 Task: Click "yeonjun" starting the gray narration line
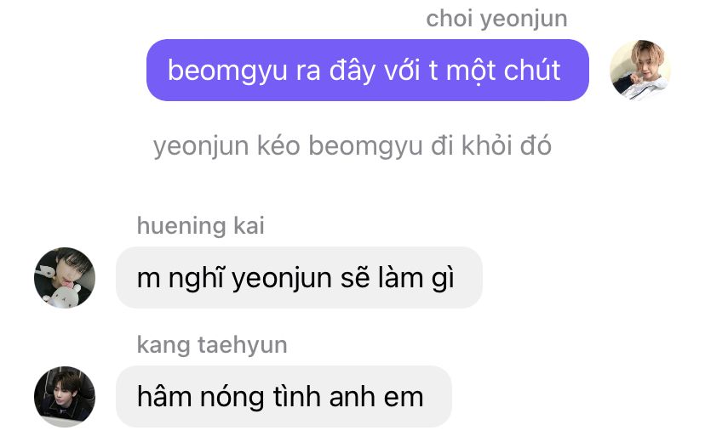[x=201, y=147]
